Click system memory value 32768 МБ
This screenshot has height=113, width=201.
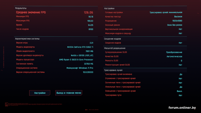coord(89,64)
